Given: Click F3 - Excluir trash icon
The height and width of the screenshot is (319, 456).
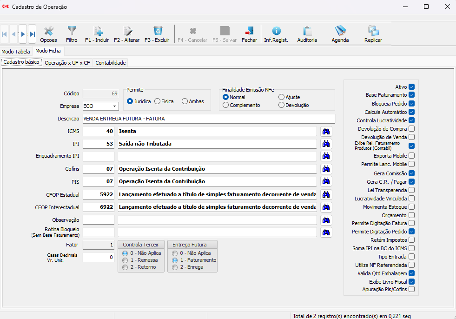Looking at the screenshot, I should click(157, 34).
